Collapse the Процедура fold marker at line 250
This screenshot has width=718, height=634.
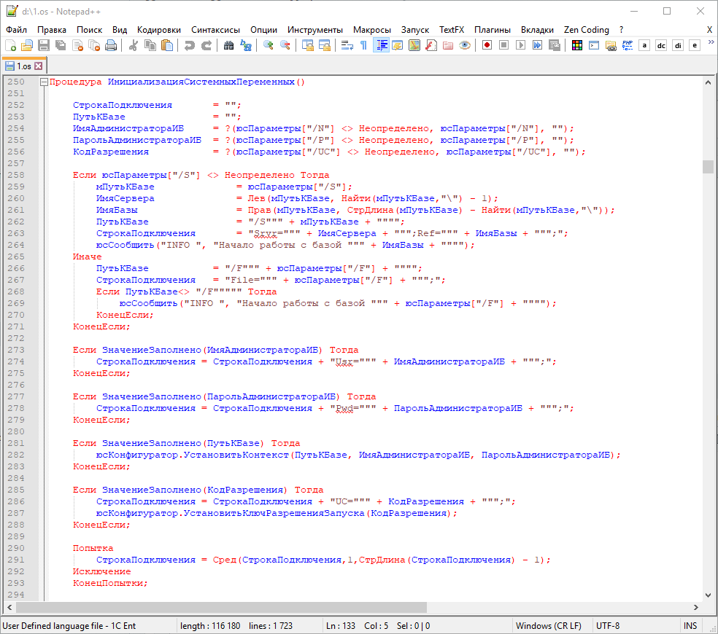(44, 82)
